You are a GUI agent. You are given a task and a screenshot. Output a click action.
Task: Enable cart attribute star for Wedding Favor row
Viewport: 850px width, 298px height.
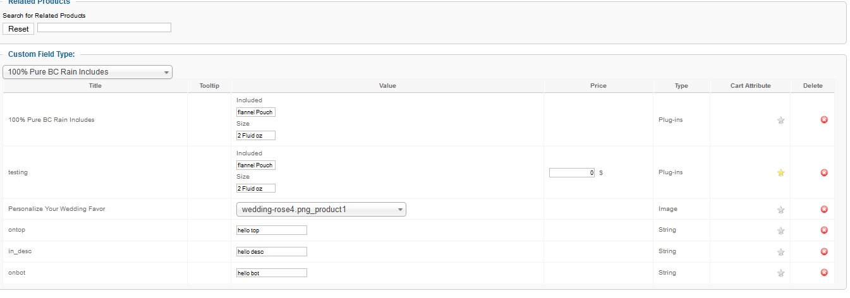(x=780, y=210)
